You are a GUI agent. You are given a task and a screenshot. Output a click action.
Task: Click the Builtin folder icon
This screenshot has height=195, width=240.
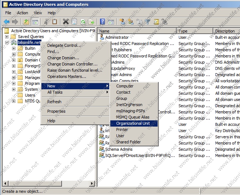click(20, 48)
